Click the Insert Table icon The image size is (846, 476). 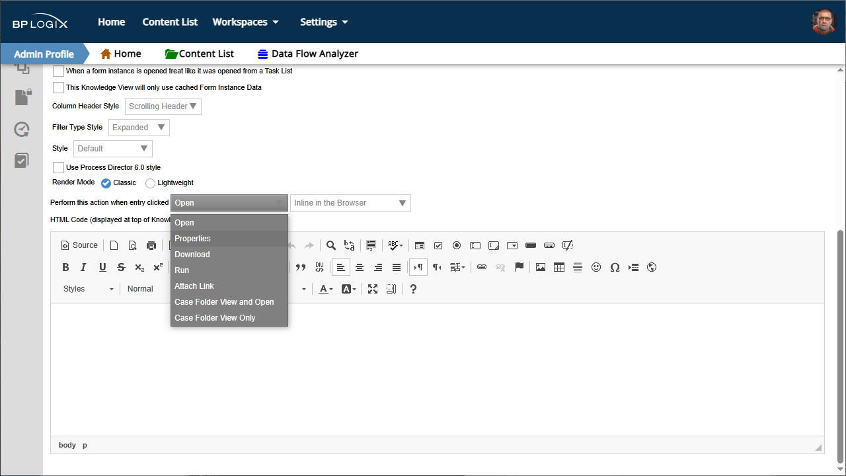pos(559,268)
